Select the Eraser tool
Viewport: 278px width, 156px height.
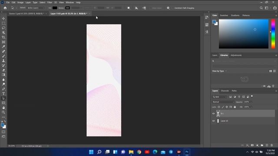3,70
